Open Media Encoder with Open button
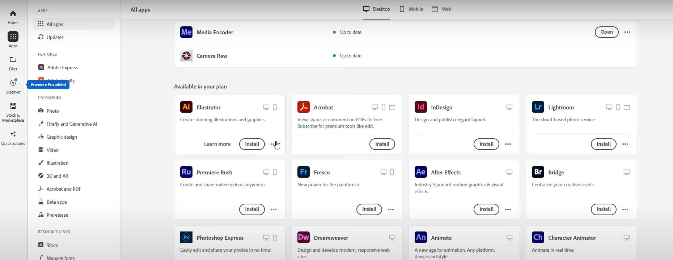This screenshot has height=260, width=673. click(606, 32)
